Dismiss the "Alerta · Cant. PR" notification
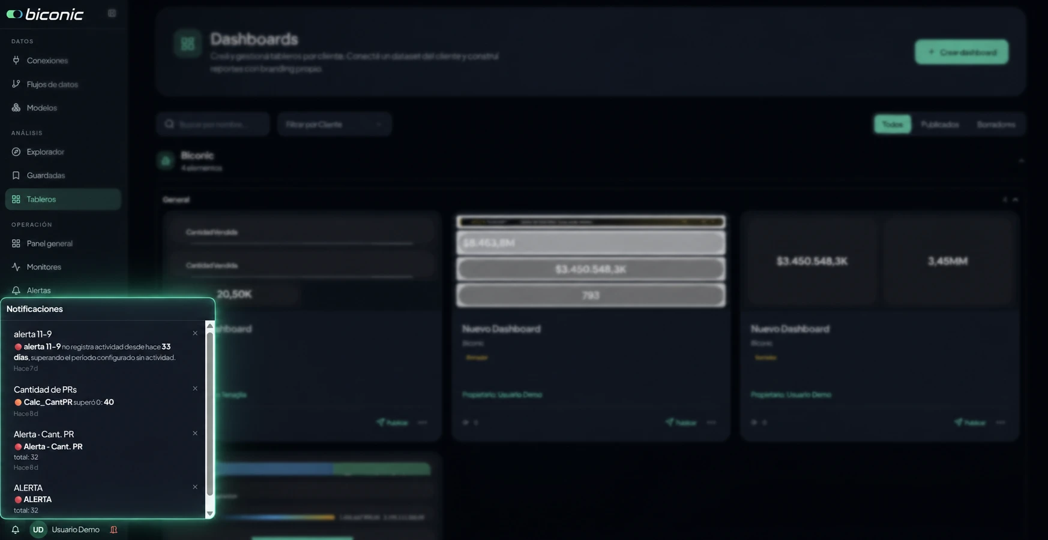Image resolution: width=1048 pixels, height=540 pixels. coord(195,433)
